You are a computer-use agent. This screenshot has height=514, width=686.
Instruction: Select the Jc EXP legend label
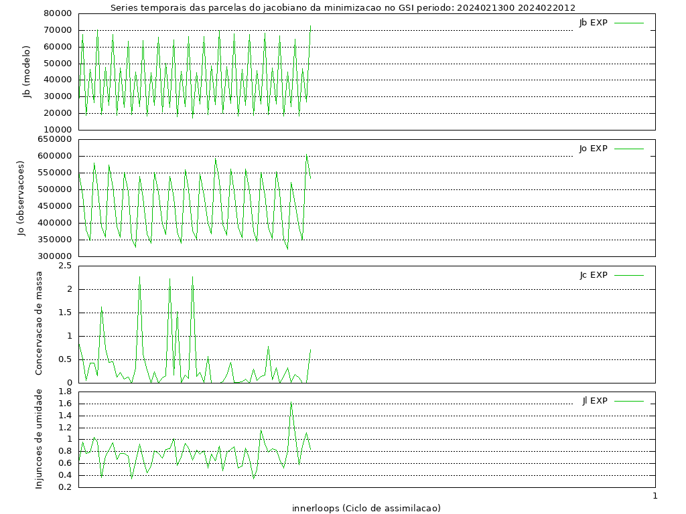[x=593, y=274]
